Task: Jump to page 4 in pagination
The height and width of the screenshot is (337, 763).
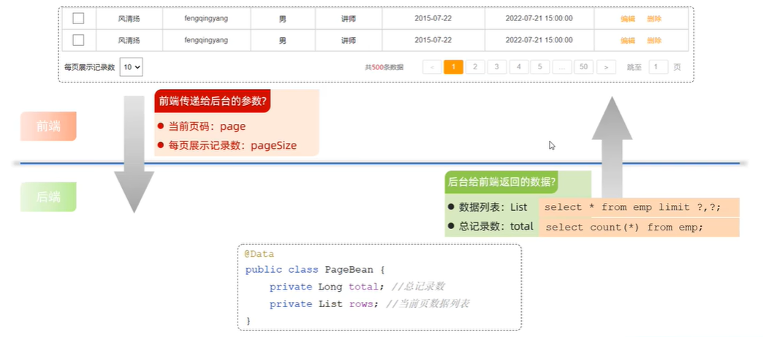Action: coord(519,67)
